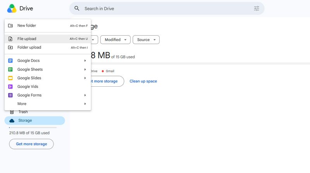Click the Storage cloud icon
310x173 pixels.
12,120
